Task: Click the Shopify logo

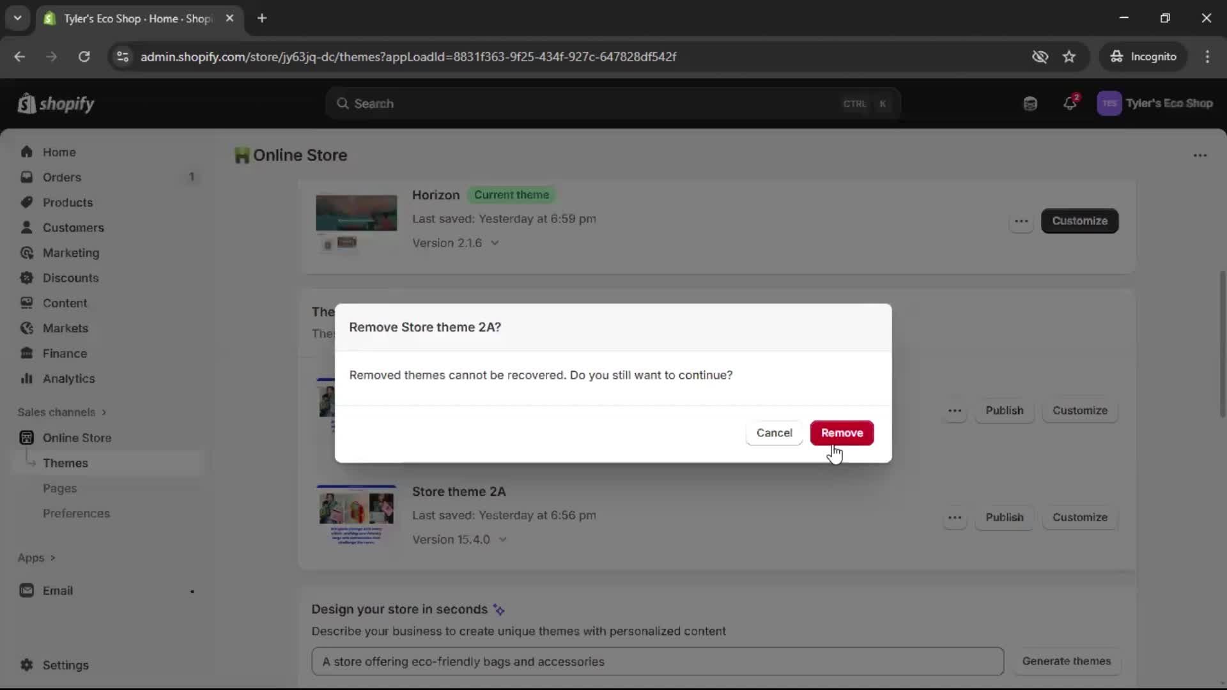Action: point(56,103)
